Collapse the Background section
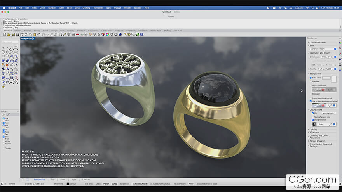 point(308,74)
